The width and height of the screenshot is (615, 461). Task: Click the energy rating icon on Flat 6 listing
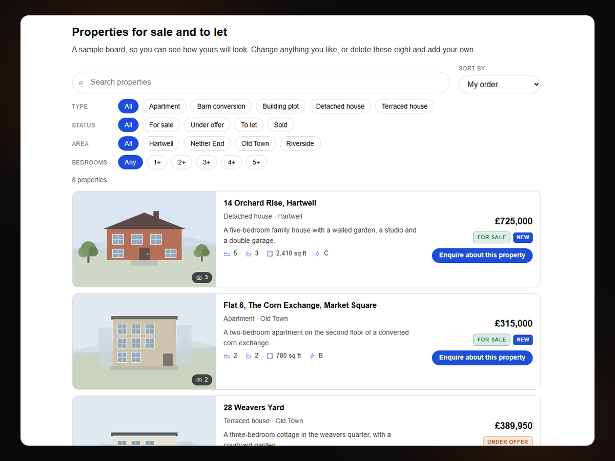tap(312, 356)
